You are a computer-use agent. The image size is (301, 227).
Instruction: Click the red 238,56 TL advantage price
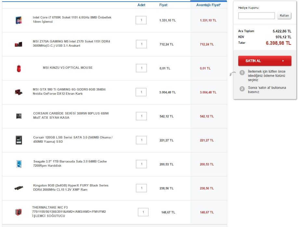click(207, 188)
